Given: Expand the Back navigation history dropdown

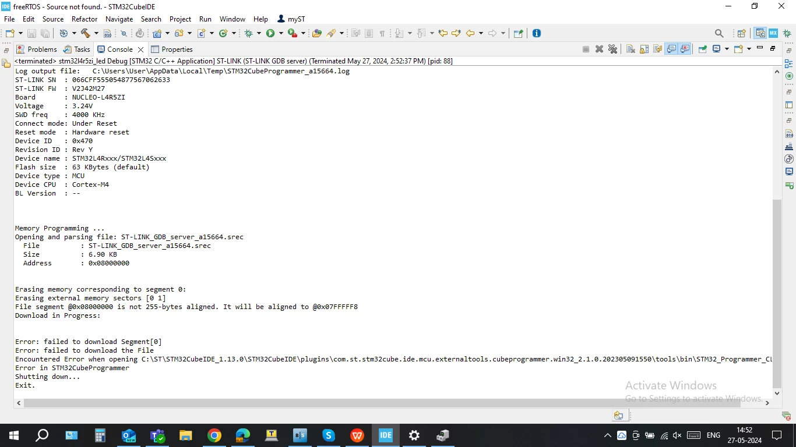Looking at the screenshot, I should [x=481, y=33].
